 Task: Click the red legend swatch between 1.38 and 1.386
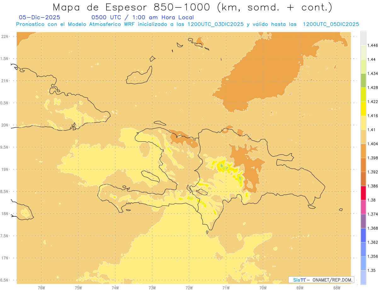click(x=363, y=193)
